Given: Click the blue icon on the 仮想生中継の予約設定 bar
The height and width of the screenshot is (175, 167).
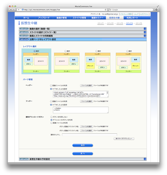Looking at the screenshot, I should 145,159.
